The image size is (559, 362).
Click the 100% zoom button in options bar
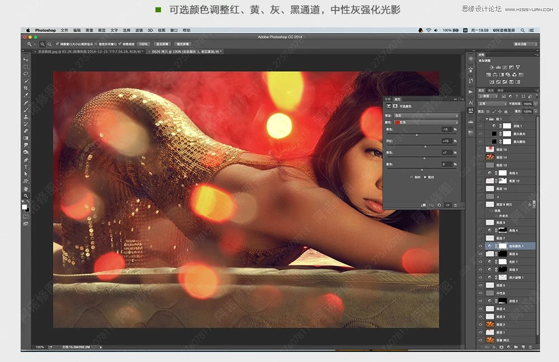click(143, 44)
